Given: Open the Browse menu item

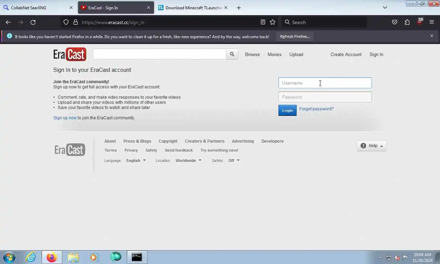Looking at the screenshot, I should pos(252,55).
